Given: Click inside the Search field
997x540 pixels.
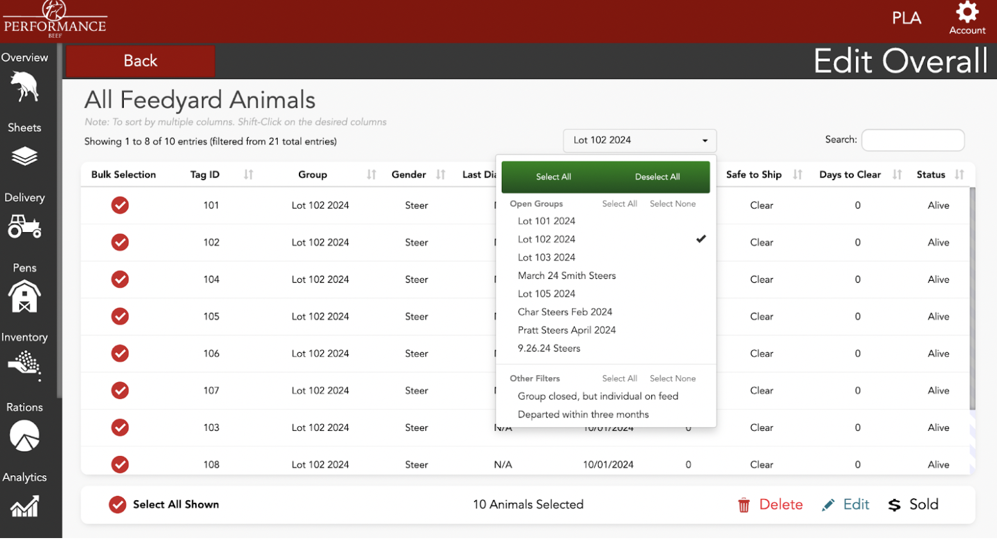Looking at the screenshot, I should point(912,140).
